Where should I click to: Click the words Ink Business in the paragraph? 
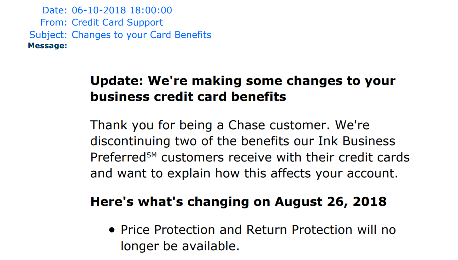pyautogui.click(x=352, y=141)
